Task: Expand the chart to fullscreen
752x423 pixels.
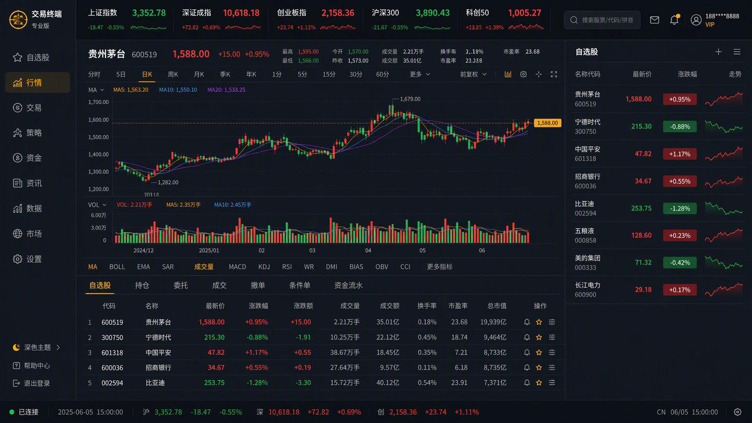Action: click(554, 74)
